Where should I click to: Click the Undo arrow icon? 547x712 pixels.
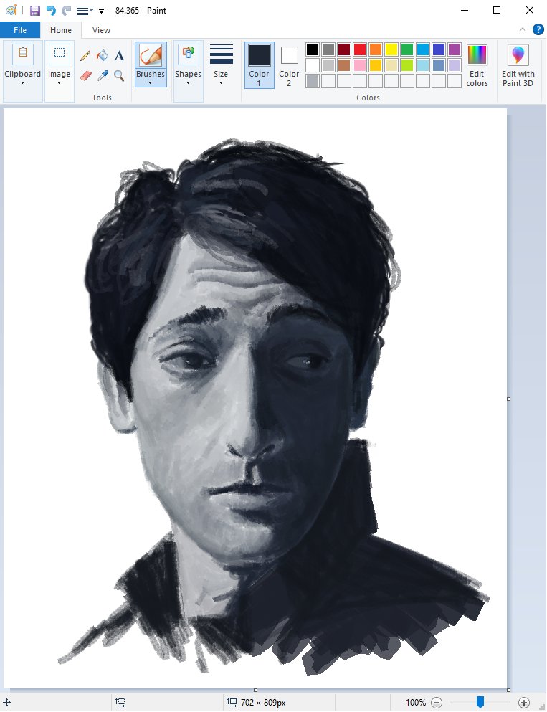51,10
